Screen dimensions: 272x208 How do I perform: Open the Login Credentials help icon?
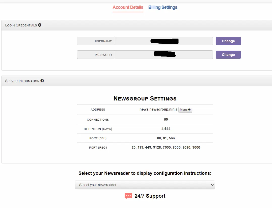click(40, 25)
